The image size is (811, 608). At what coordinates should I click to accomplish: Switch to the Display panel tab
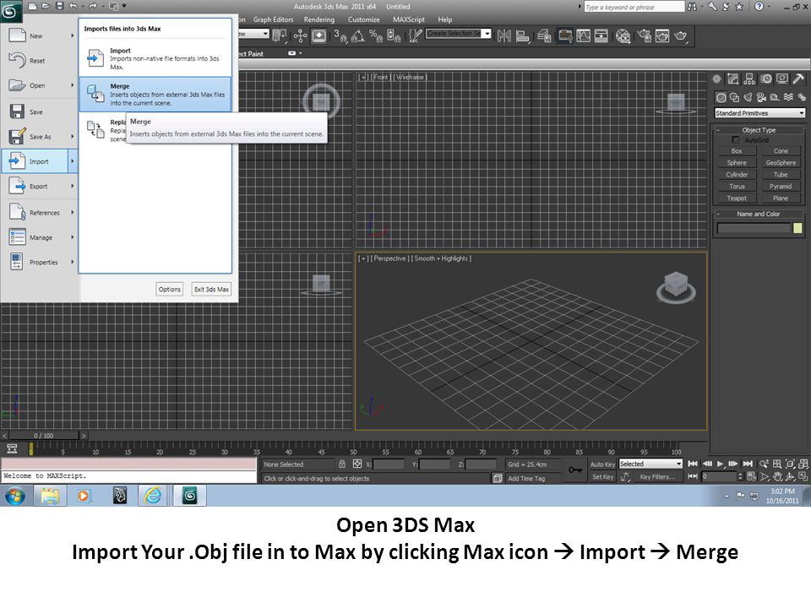pos(782,79)
